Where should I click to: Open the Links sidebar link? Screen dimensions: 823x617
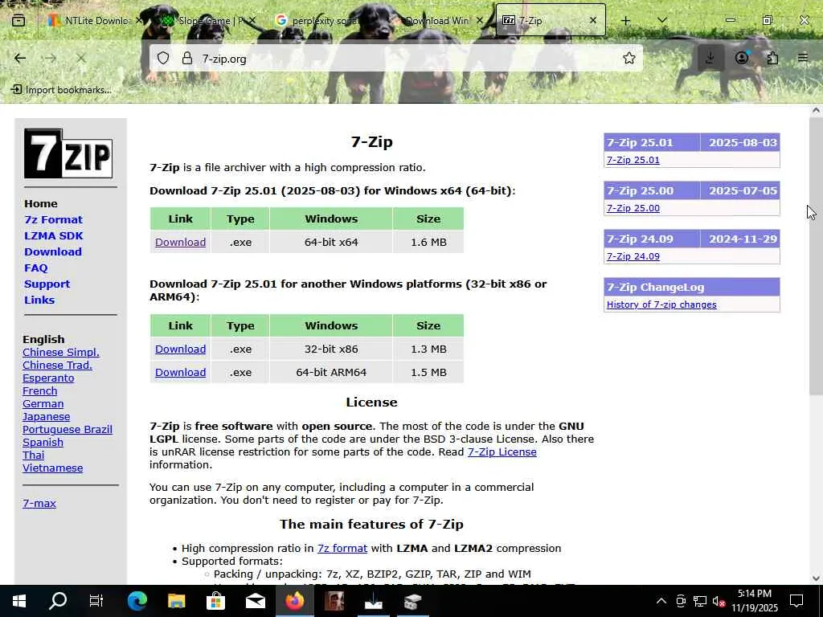(x=39, y=300)
